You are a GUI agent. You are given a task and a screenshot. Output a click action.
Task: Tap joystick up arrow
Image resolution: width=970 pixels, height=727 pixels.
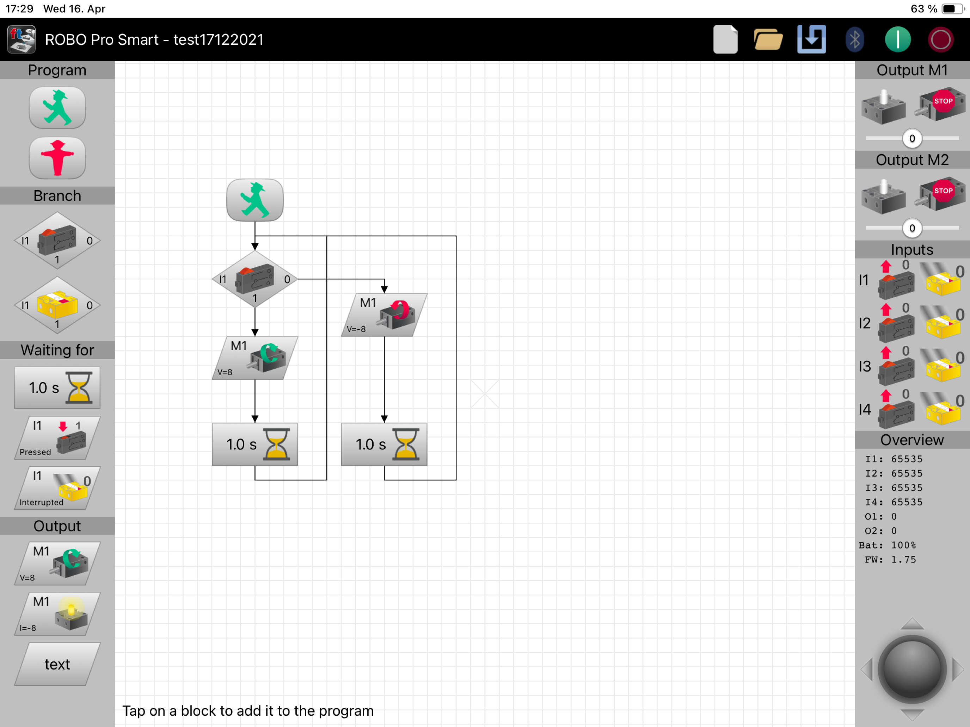tap(912, 624)
